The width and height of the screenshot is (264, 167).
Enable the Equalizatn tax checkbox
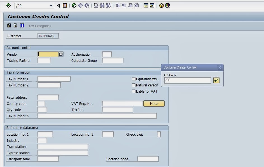click(x=134, y=79)
